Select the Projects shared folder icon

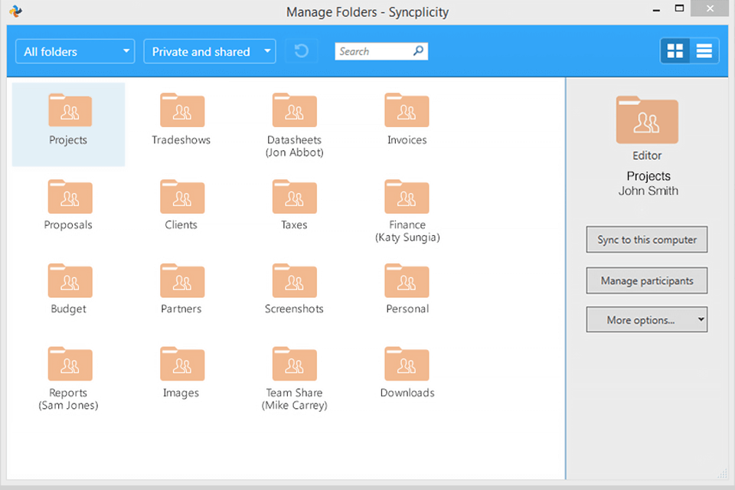70,110
